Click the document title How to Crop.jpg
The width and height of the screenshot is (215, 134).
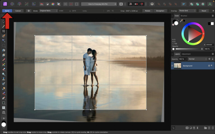point(98,4)
